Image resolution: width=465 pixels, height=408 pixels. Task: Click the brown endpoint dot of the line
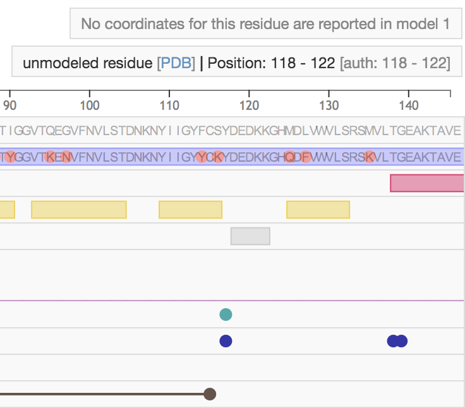[210, 394]
